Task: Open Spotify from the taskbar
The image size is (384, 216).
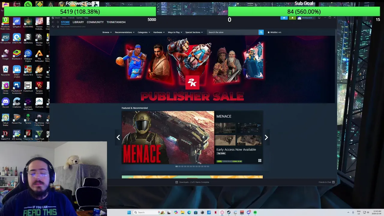Action: click(x=255, y=212)
